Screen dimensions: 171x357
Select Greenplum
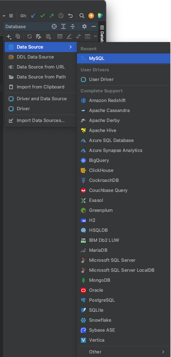click(124, 210)
